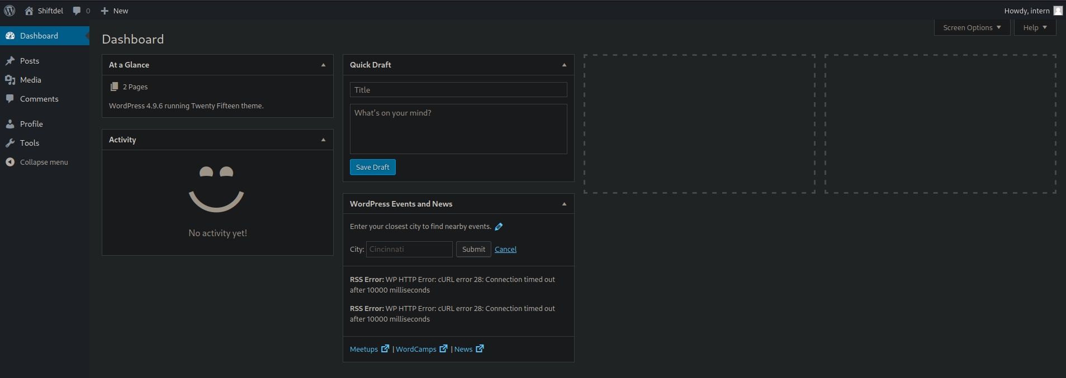Click the user avatar beside Howdy, intern
1066x378 pixels.
(x=1058, y=11)
